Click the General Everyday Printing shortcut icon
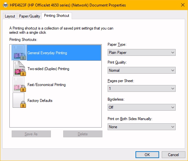The height and width of the screenshot is (161, 188). [x=19, y=53]
